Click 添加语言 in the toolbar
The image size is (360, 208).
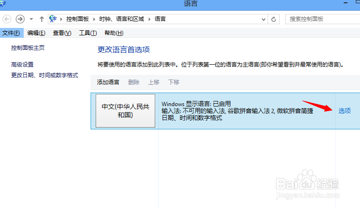tap(108, 82)
